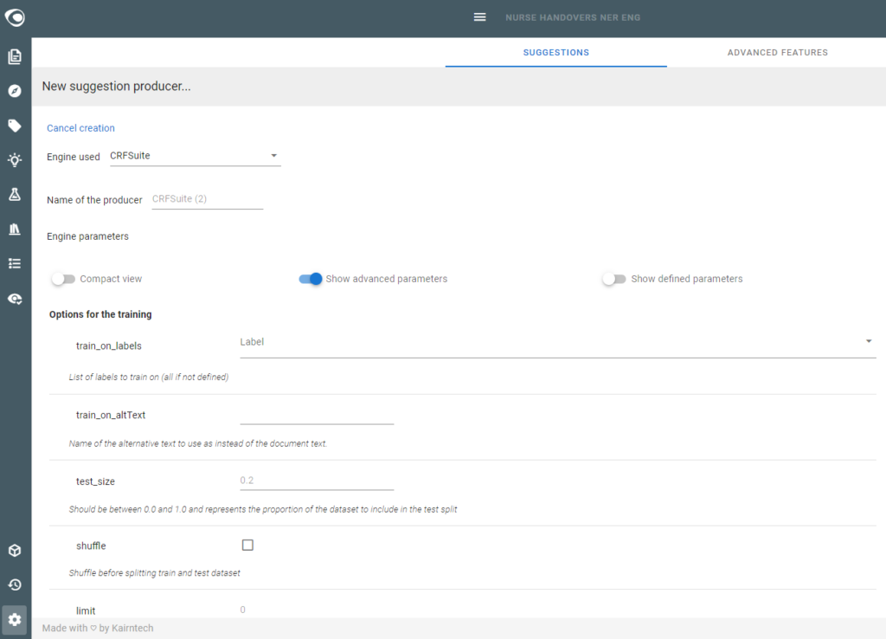Viewport: 886px width, 639px height.
Task: Check the shuffle checkbox
Action: [247, 545]
